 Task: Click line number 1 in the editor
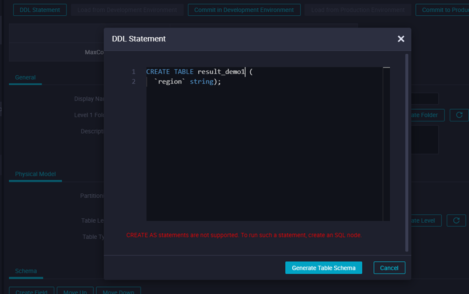(134, 72)
